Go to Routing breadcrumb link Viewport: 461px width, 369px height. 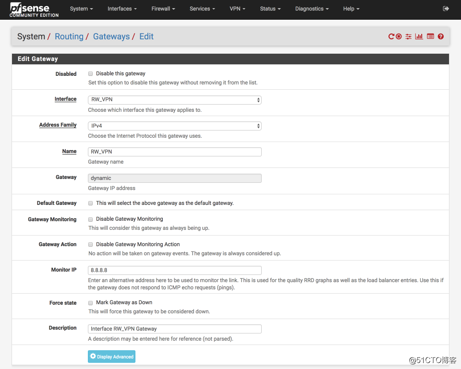(x=69, y=36)
